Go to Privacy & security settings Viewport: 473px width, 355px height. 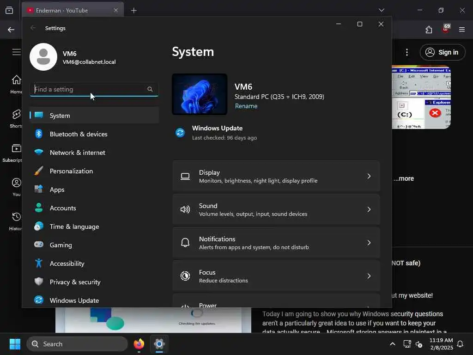click(94, 282)
